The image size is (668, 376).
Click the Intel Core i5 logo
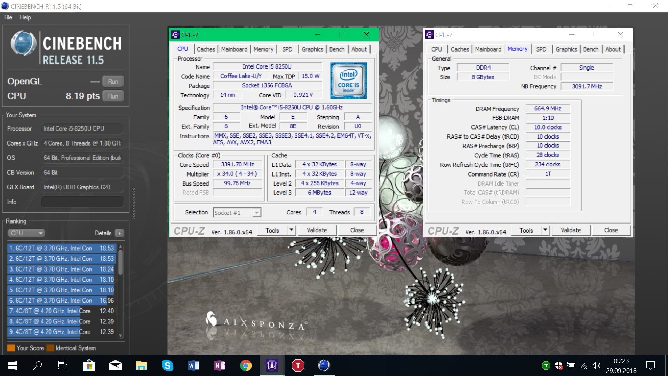(x=348, y=80)
